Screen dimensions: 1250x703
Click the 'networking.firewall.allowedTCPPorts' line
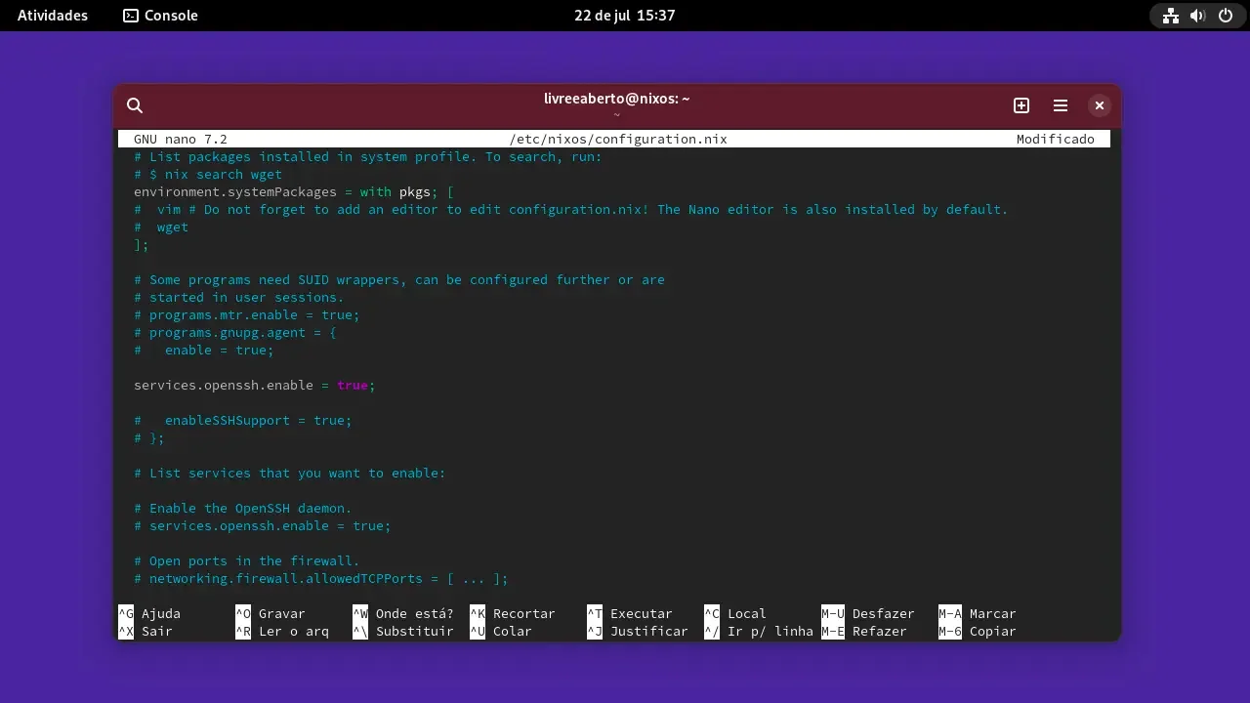tap(321, 579)
